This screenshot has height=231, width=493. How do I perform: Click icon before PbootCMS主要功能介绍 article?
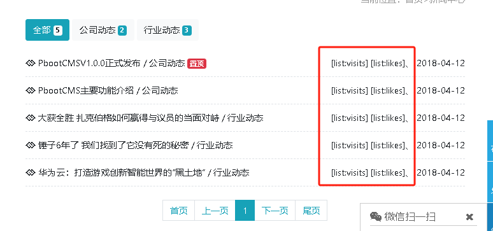(30, 91)
